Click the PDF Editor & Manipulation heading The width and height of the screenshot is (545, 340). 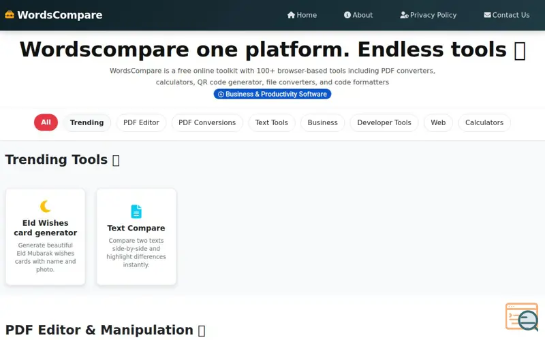(106, 330)
